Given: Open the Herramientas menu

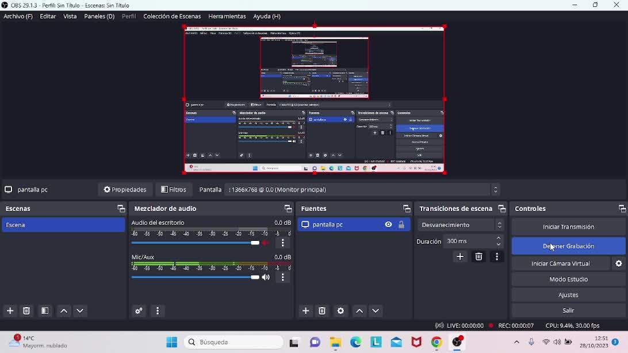Looking at the screenshot, I should 227,16.
